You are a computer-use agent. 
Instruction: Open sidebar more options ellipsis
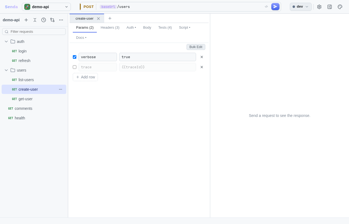coord(61,20)
